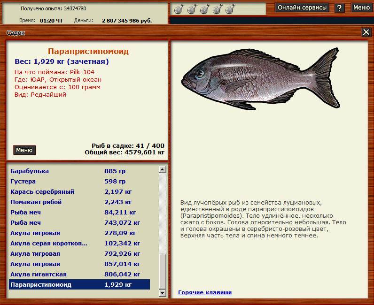
Task: Click the fish list scroll up arrow
Action: click(x=163, y=169)
